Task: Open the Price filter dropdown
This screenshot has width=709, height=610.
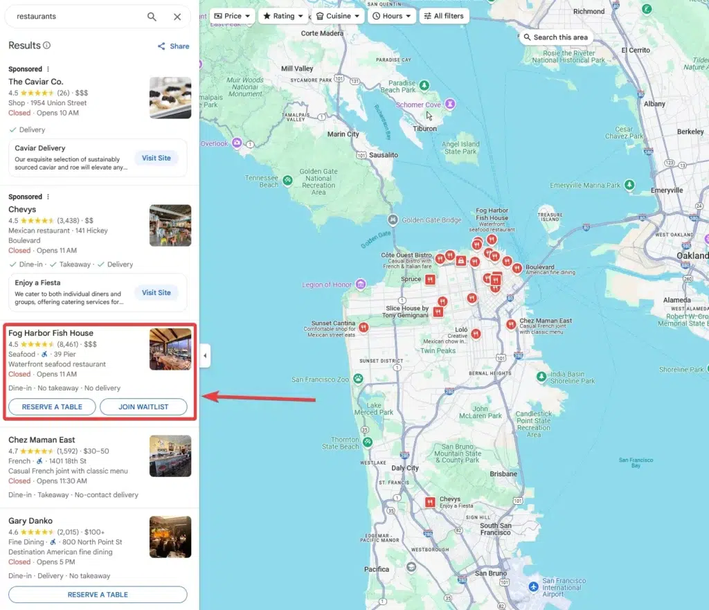Action: (x=231, y=16)
